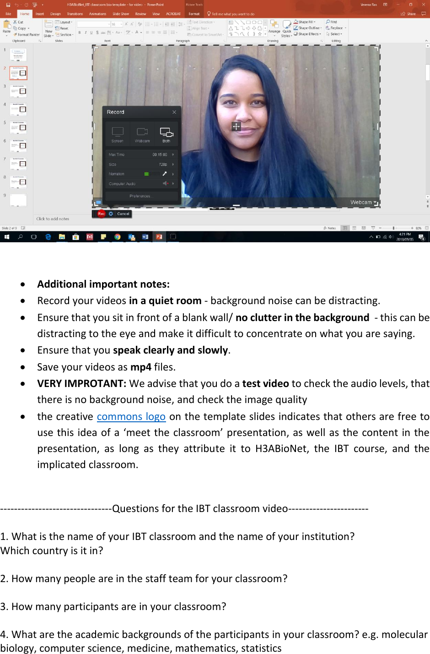Select Screen-only recording mode
The image size is (430, 654).
point(118,132)
